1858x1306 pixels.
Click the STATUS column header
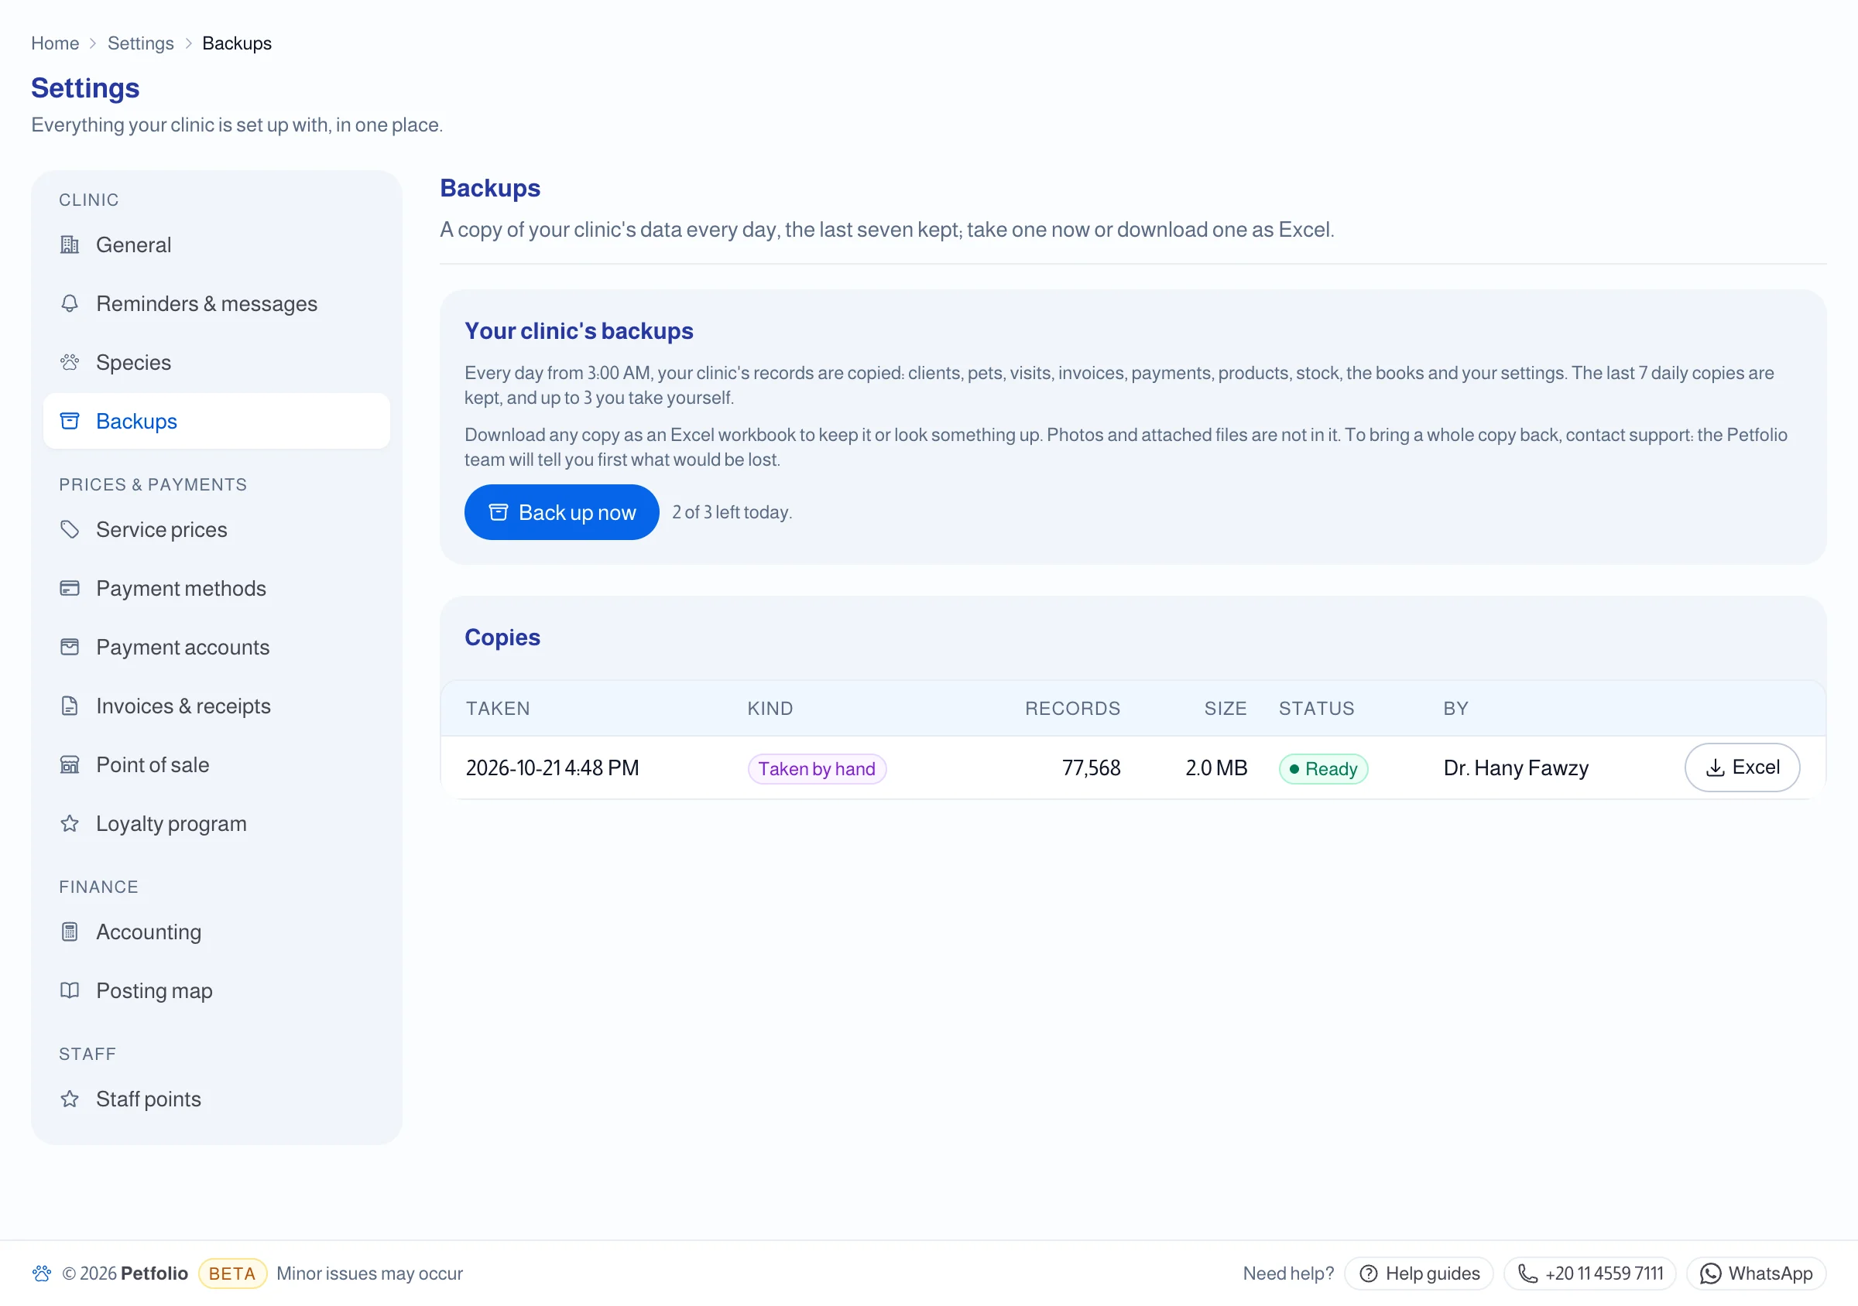[1316, 709]
